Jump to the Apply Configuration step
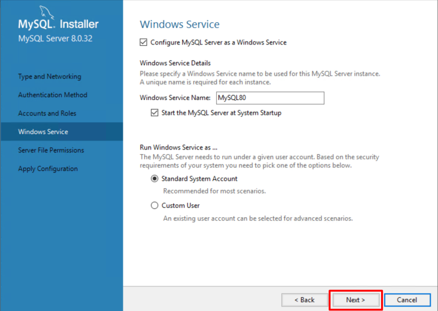Image resolution: width=438 pixels, height=311 pixels. [x=48, y=169]
